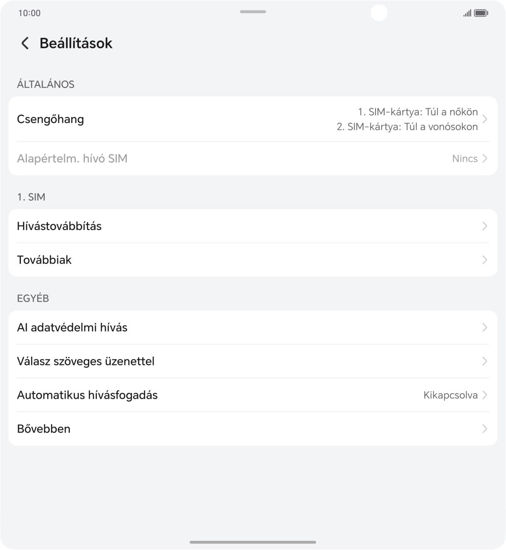Click the Kikapcsolva status text
The width and height of the screenshot is (506, 550).
[450, 395]
